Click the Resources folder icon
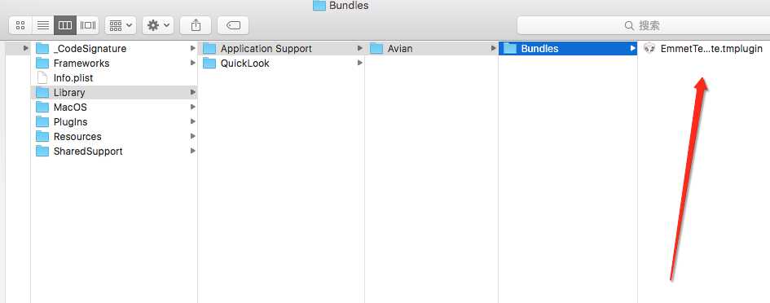 42,136
